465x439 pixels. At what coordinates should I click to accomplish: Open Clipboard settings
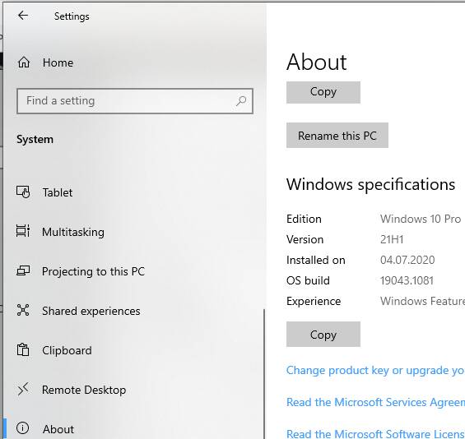tap(67, 350)
